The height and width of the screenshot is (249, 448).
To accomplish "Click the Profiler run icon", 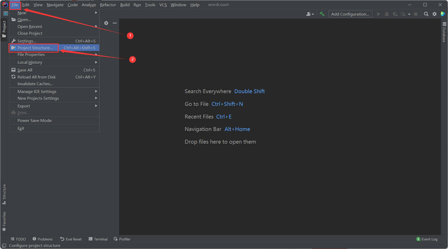I will tap(403, 14).
